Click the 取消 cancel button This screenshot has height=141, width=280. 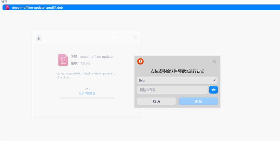pos(156,101)
